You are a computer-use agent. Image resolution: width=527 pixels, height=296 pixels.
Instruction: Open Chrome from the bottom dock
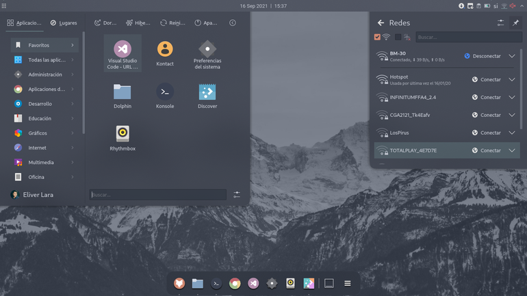[235, 283]
